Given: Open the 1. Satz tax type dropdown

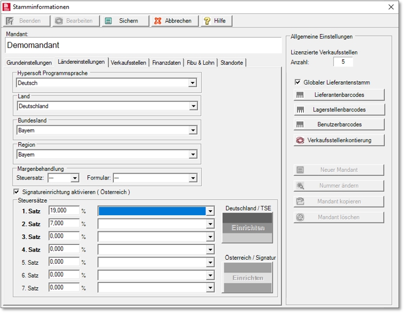Looking at the screenshot, I should (210, 211).
